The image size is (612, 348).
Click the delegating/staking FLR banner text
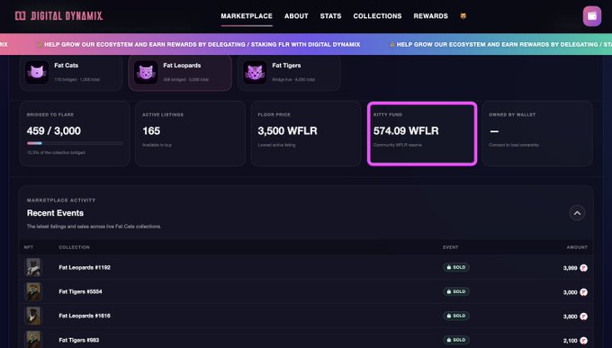coord(202,44)
